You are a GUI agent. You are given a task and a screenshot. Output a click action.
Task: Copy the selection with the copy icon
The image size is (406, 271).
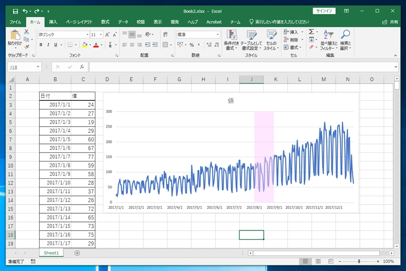click(x=26, y=40)
